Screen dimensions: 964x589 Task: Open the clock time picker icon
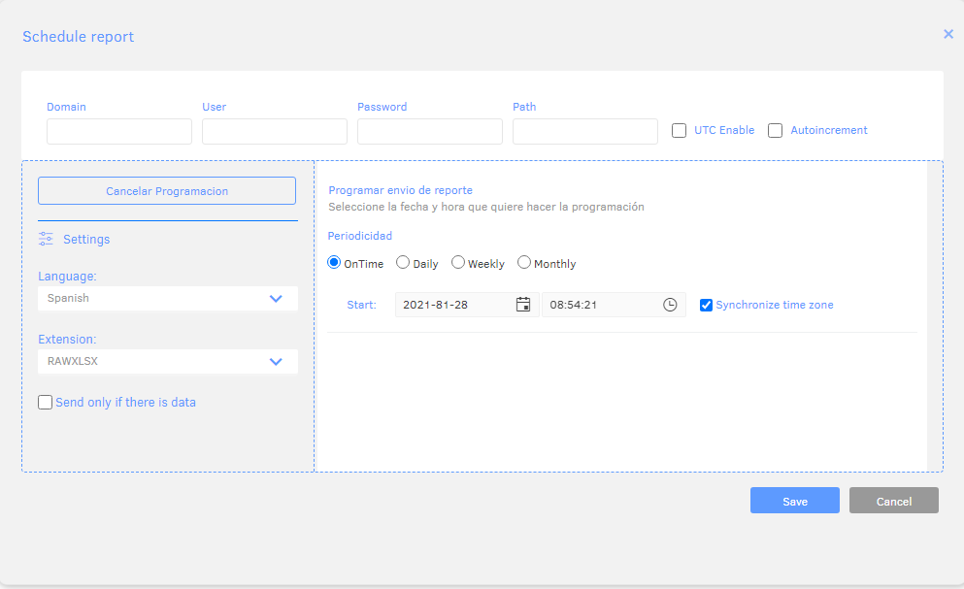(670, 305)
